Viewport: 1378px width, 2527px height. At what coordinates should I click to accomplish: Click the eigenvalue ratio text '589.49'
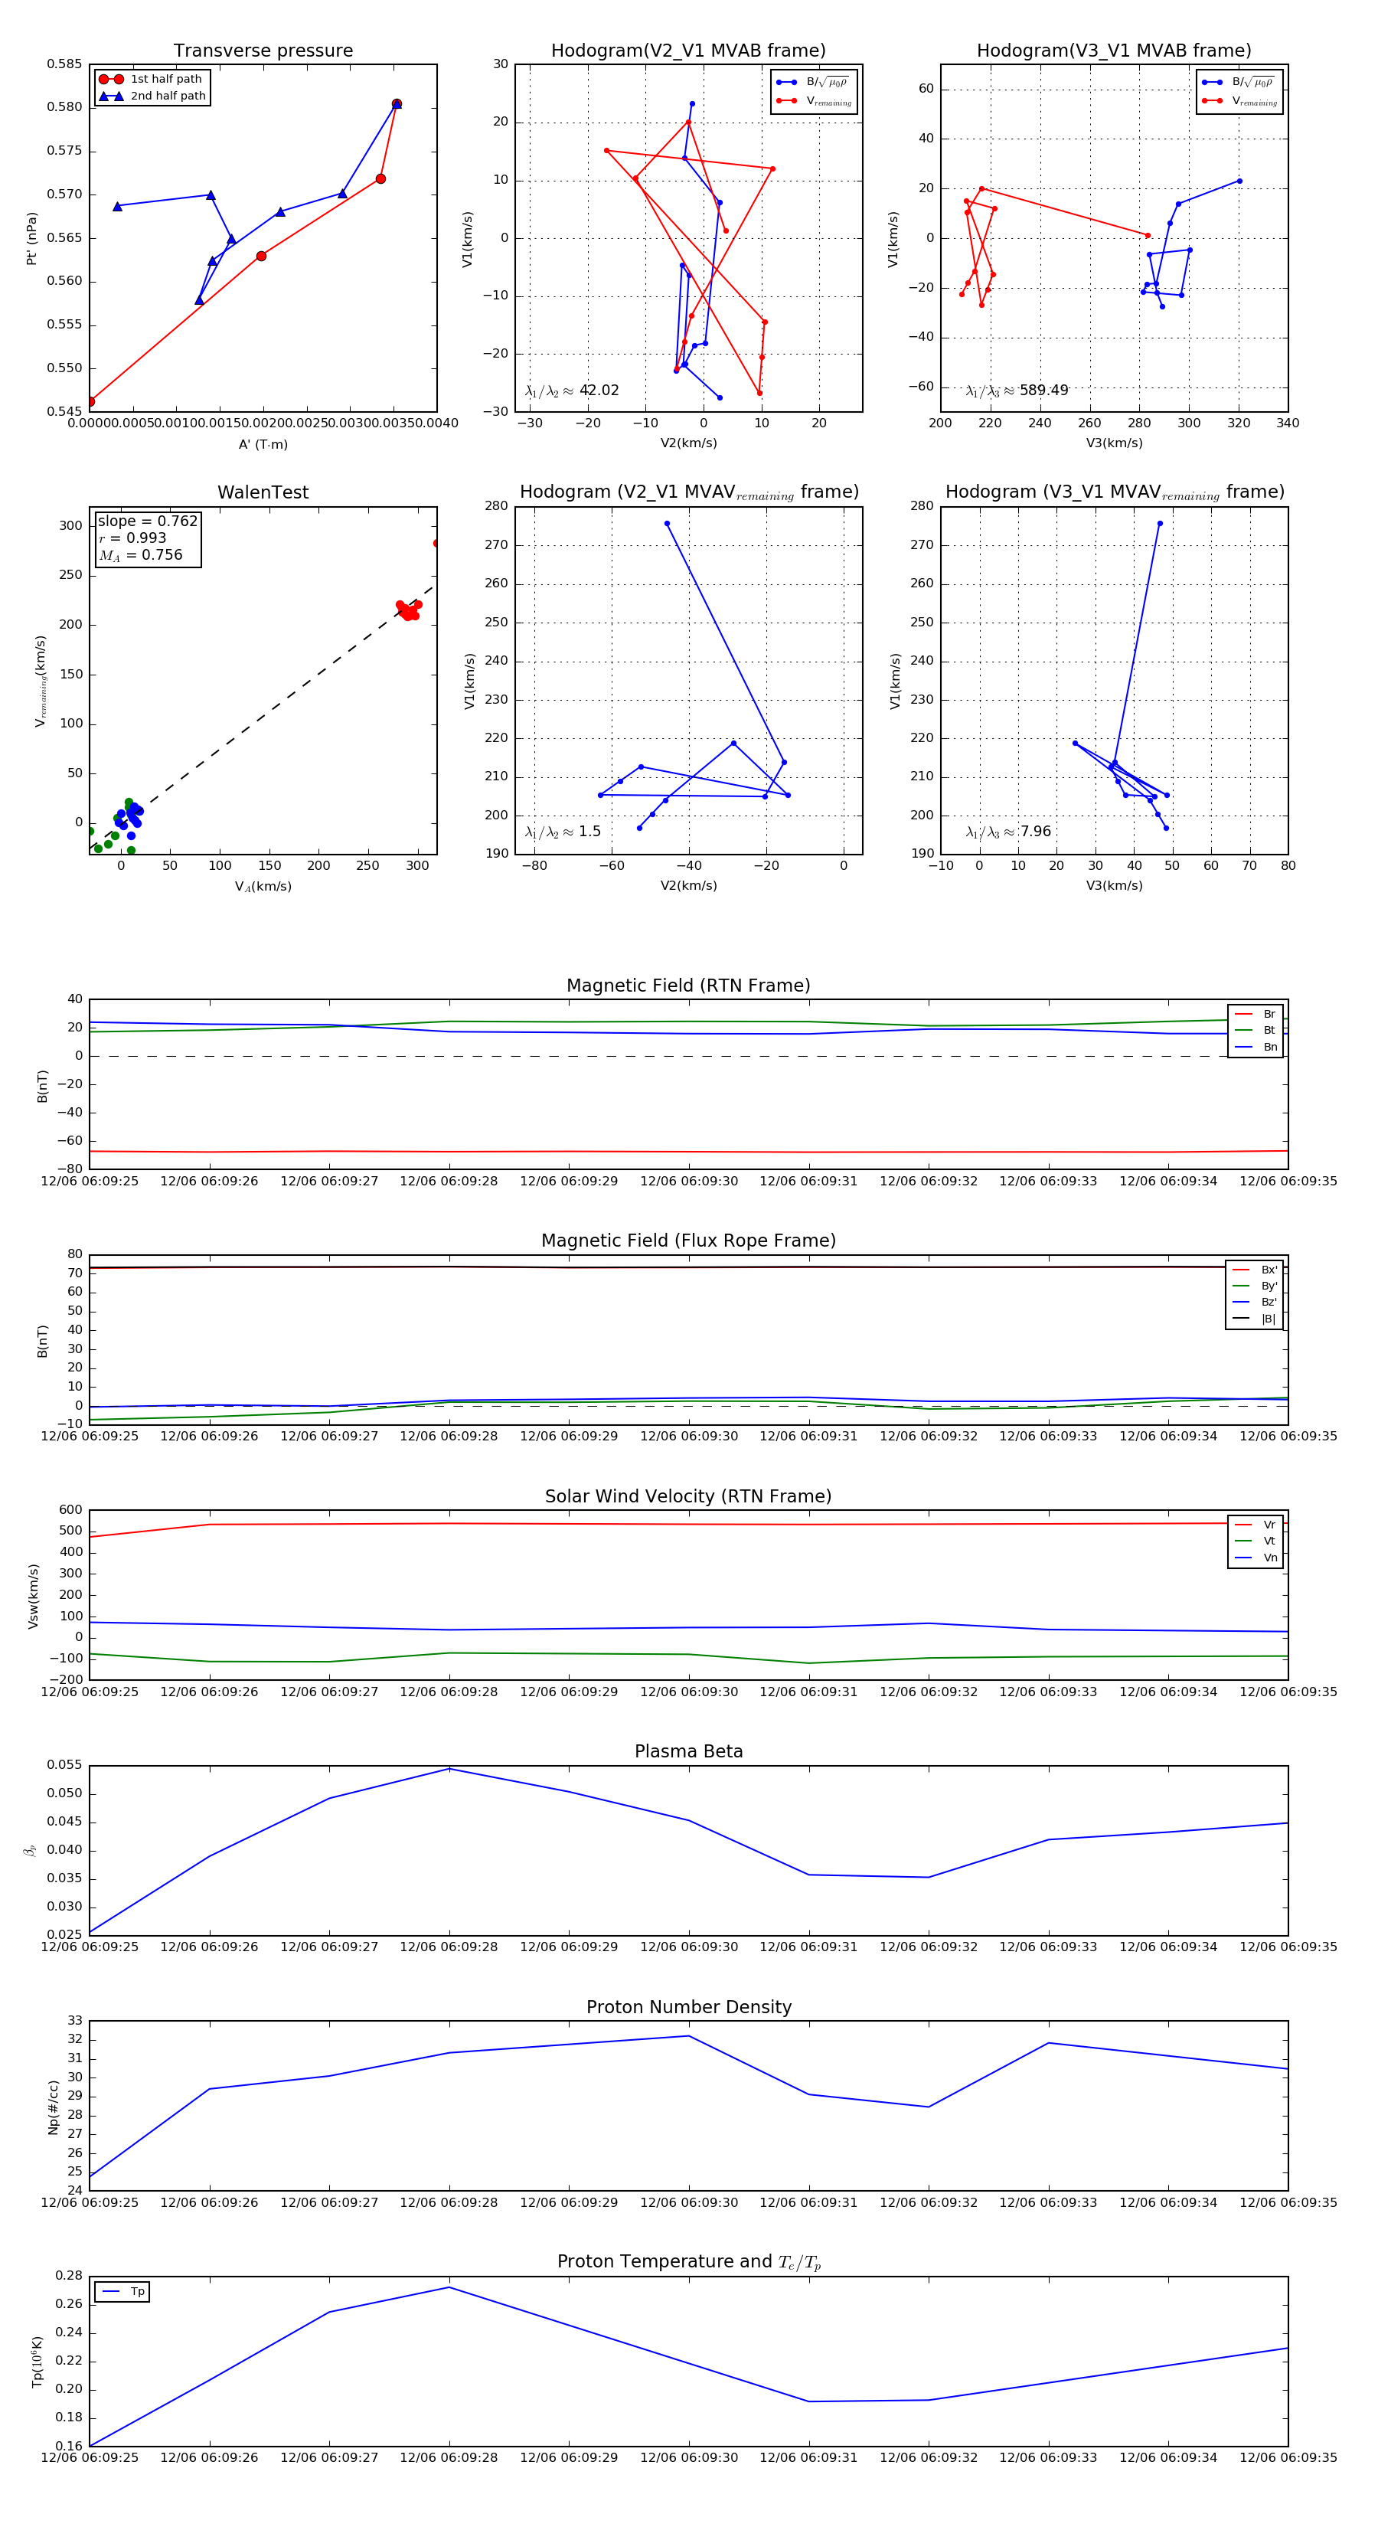(1043, 391)
